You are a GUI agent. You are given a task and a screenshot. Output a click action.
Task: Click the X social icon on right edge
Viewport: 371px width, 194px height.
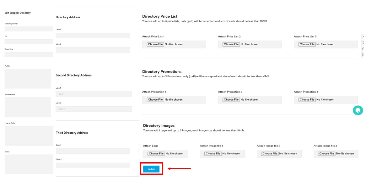pos(363,43)
